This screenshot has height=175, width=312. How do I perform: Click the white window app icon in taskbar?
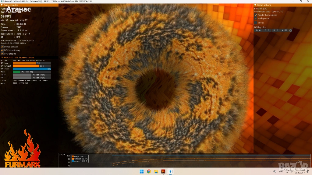coord(171,172)
